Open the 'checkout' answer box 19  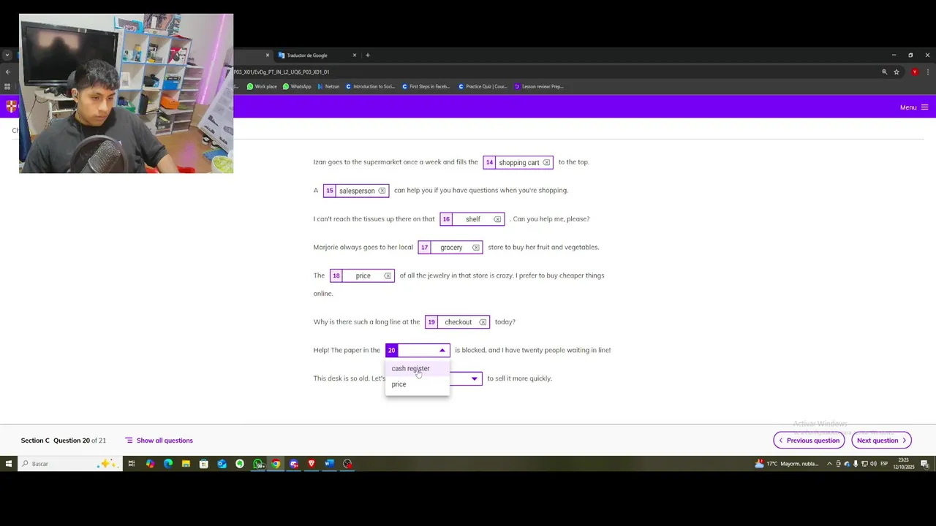tap(457, 322)
